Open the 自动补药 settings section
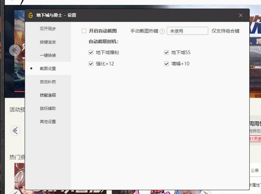 point(48,82)
